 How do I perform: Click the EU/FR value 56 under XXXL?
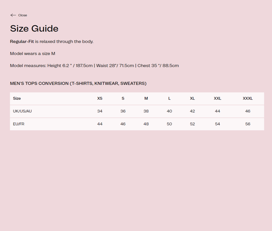click(248, 124)
